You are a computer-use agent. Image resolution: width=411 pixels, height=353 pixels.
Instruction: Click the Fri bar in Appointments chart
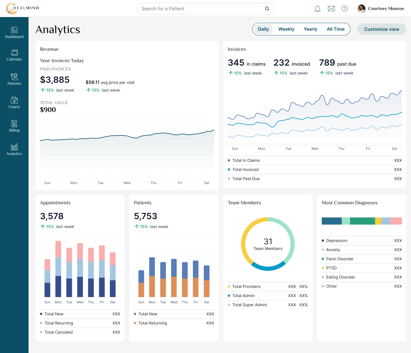[102, 271]
